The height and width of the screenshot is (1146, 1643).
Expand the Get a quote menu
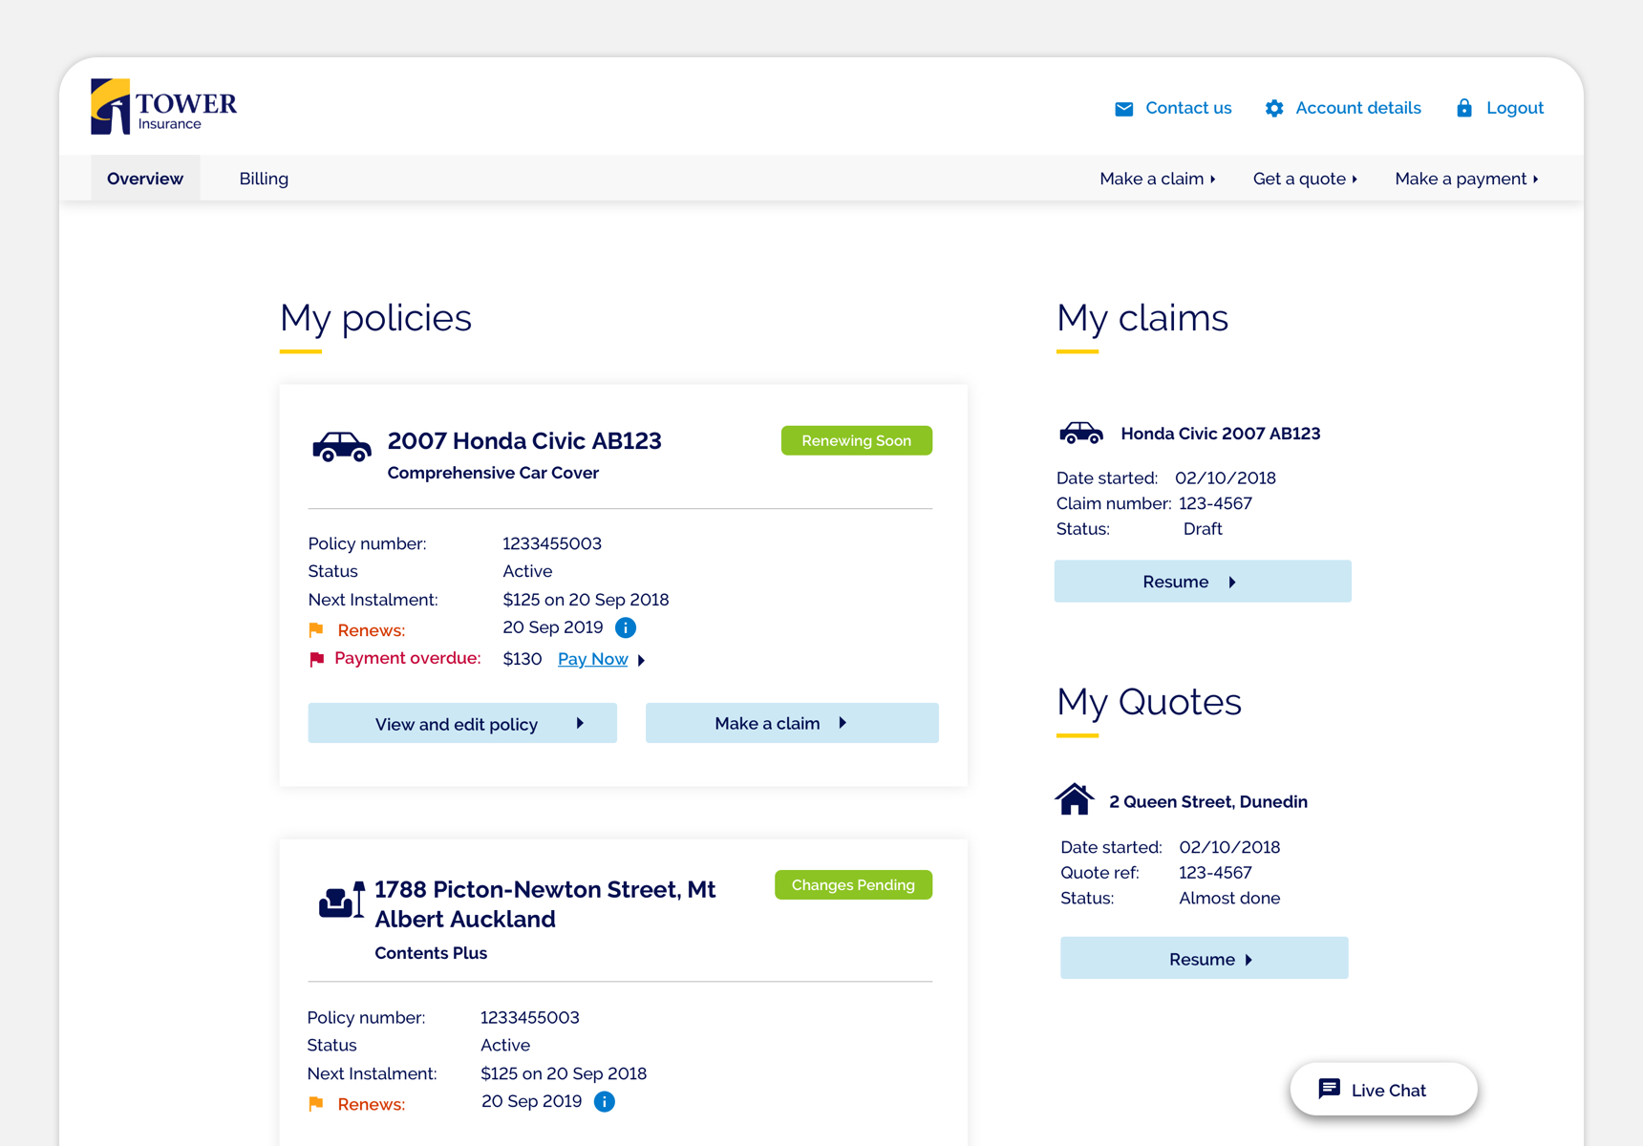(1304, 179)
